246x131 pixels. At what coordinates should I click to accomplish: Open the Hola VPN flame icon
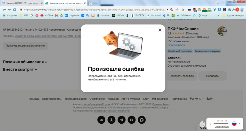[202, 124]
